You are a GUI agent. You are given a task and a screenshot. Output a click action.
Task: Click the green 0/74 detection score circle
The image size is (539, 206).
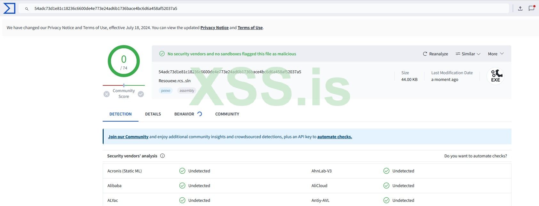click(x=124, y=61)
